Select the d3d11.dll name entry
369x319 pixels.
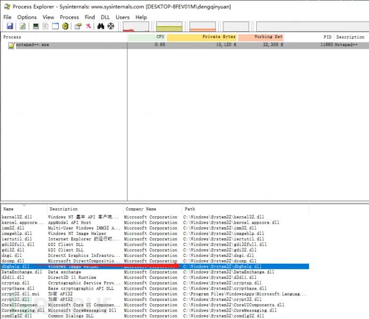(13, 277)
